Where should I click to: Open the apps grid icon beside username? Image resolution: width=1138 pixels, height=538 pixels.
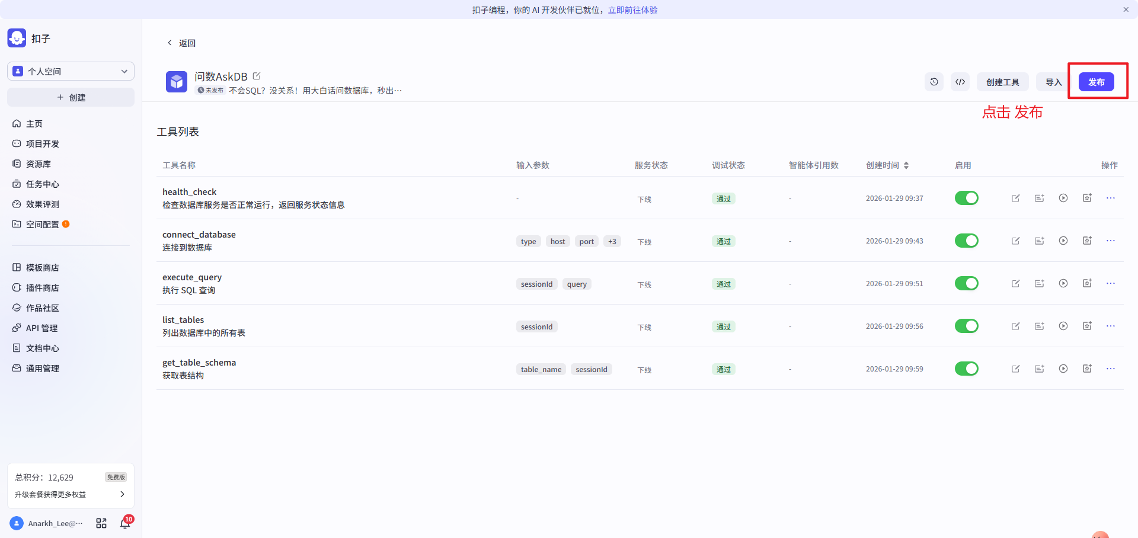101,523
